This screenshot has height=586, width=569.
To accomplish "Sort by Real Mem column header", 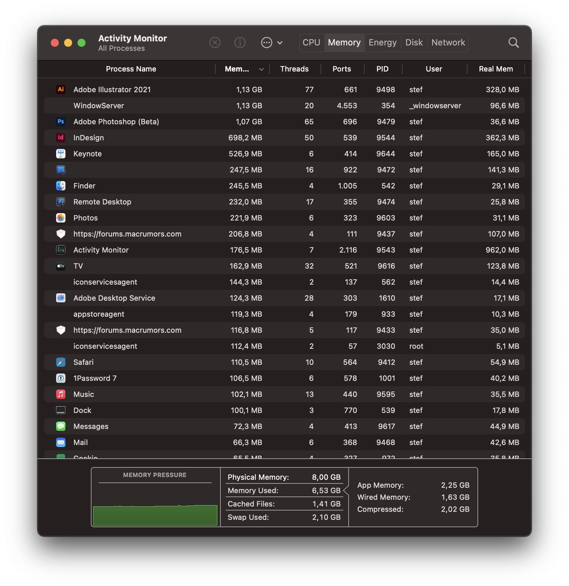I will (496, 69).
